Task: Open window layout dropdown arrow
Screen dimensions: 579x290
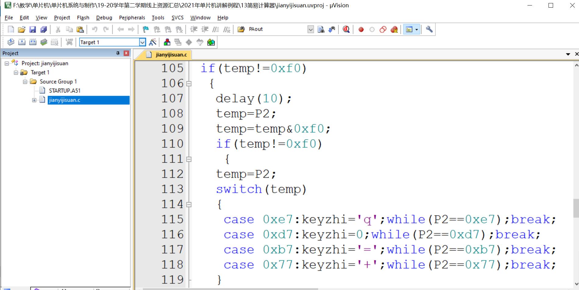Action: pyautogui.click(x=417, y=29)
